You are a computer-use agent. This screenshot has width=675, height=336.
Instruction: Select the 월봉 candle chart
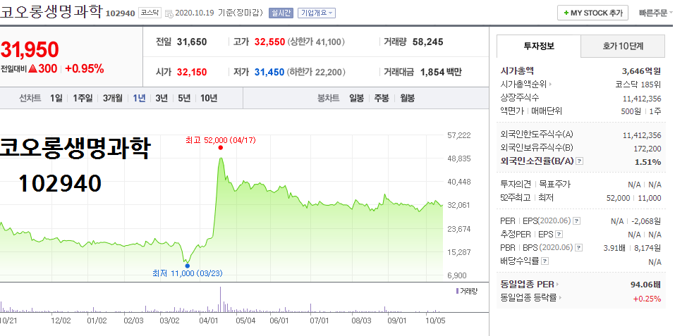point(407,98)
